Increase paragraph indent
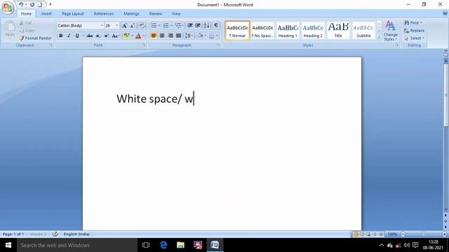This screenshot has width=449, height=252. (198, 26)
